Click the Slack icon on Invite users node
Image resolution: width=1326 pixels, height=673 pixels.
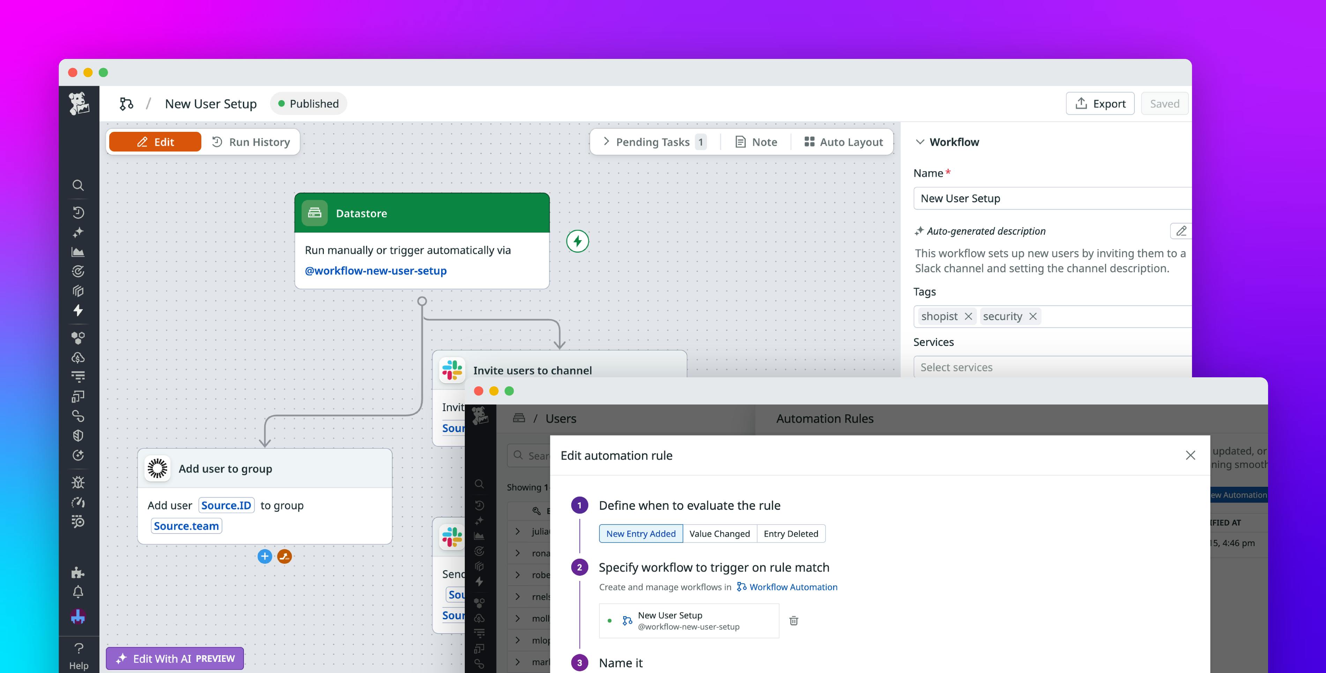point(452,370)
